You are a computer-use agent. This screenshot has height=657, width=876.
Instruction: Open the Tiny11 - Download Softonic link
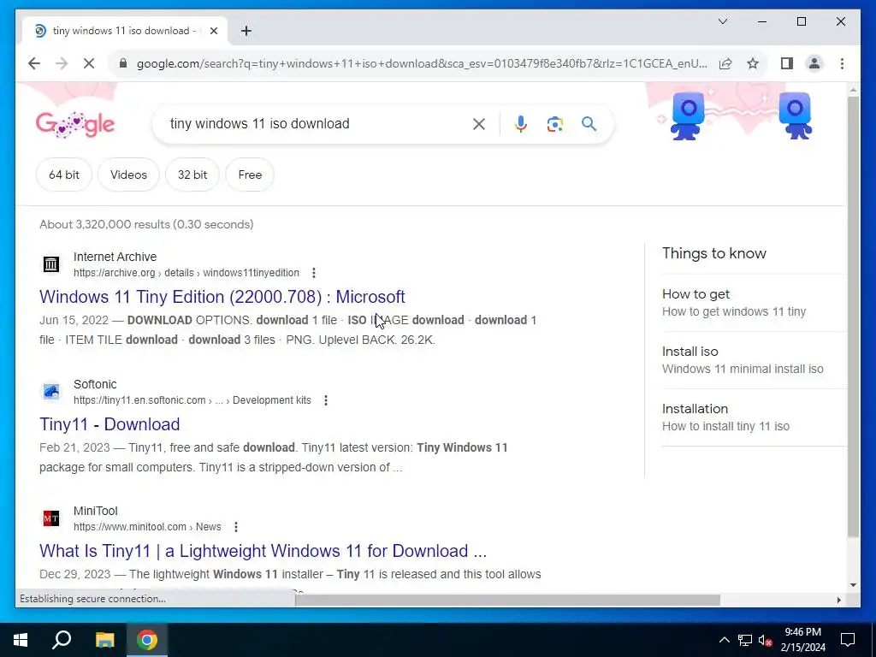pos(109,424)
